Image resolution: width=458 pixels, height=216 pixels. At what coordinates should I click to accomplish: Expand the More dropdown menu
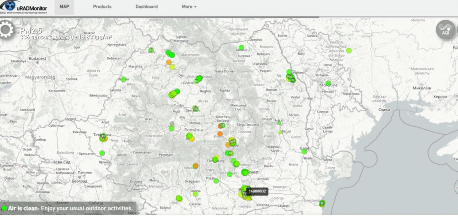pyautogui.click(x=189, y=7)
